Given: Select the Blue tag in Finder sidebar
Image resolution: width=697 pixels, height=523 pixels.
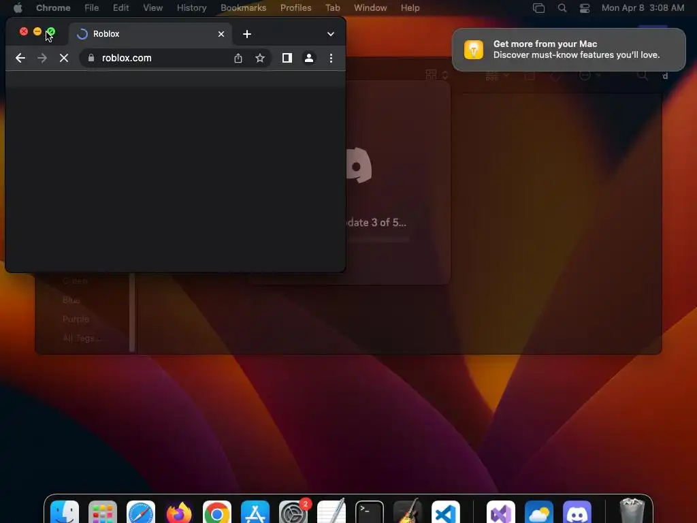Looking at the screenshot, I should click(71, 300).
